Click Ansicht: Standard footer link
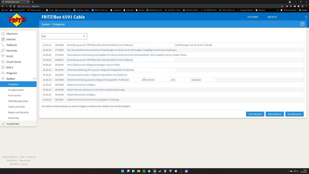The width and height of the screenshot is (309, 174). tap(10, 157)
